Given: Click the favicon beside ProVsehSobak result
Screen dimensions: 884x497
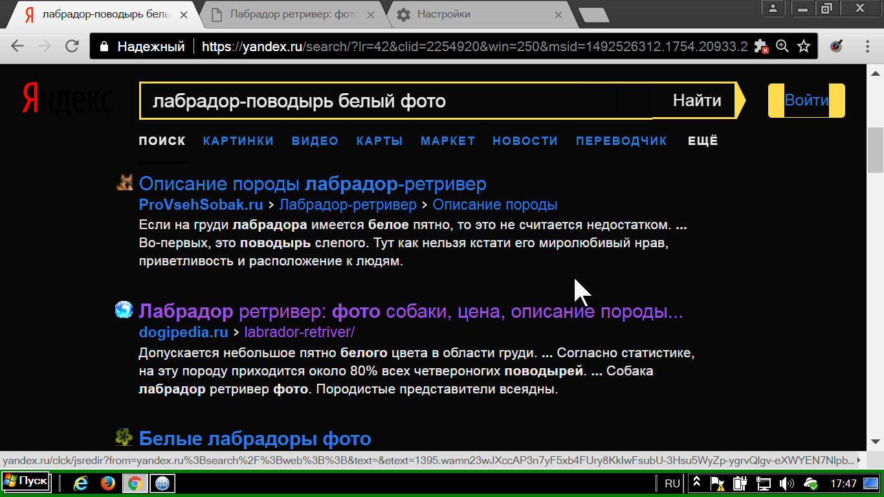Looking at the screenshot, I should click(x=124, y=182).
